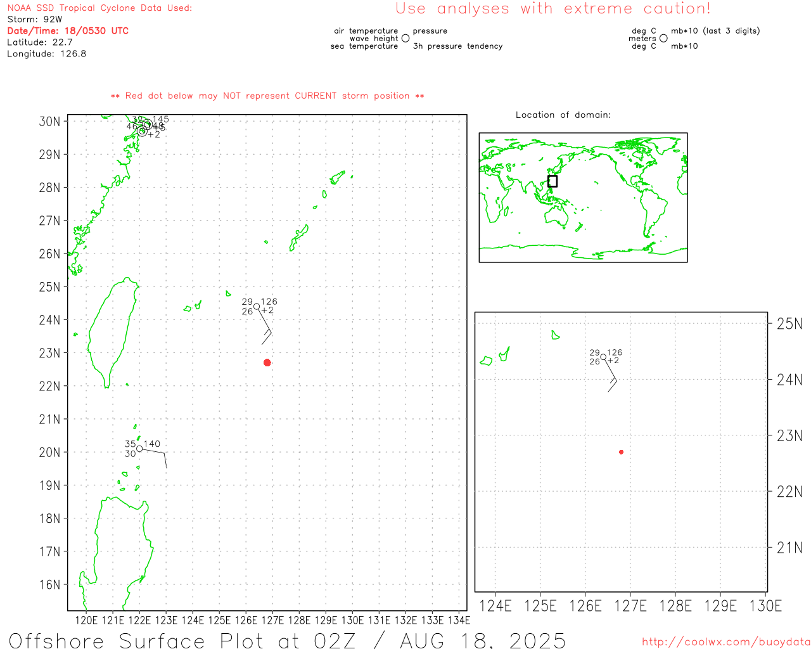This screenshot has height=649, width=811.
Task: Open the coolwx.com buoydata link
Action: (x=726, y=642)
